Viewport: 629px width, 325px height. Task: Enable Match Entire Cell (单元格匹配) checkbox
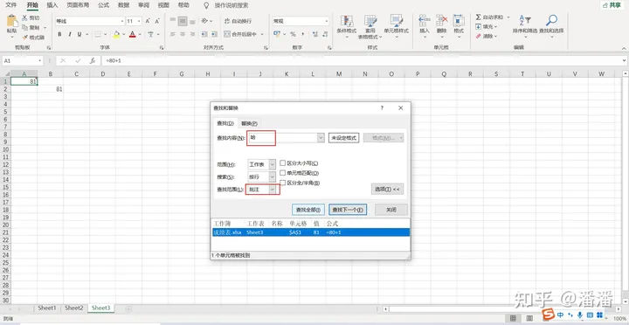[x=283, y=173]
